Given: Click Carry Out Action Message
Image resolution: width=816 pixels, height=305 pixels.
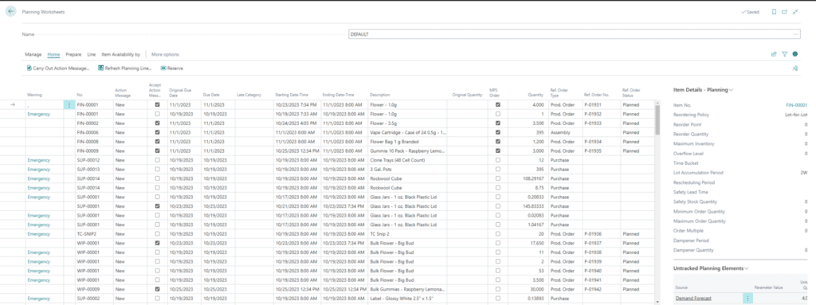Looking at the screenshot, I should click(x=58, y=68).
